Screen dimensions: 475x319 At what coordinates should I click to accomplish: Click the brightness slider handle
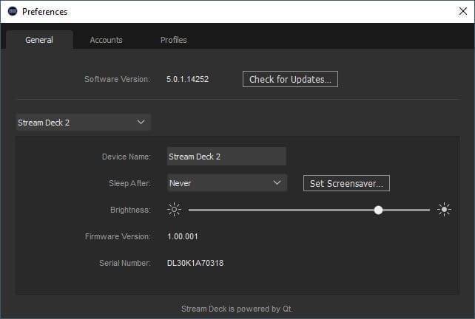(378, 210)
